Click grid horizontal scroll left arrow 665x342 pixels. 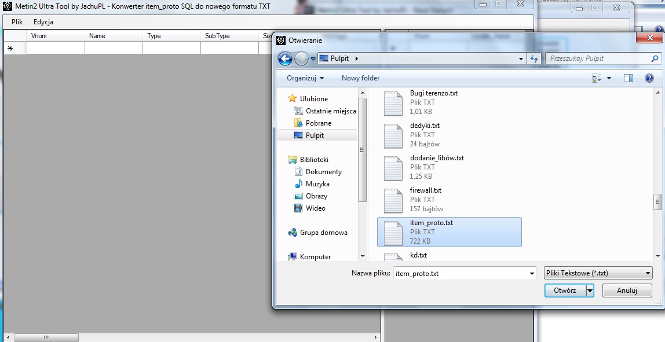click(x=8, y=338)
